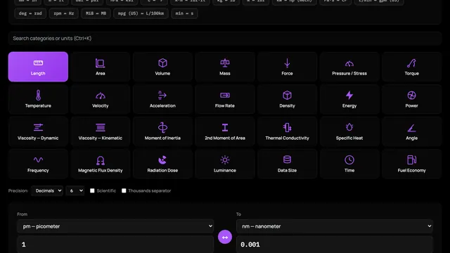Screen dimensions: 450x253
Task: Use the mpg (US) = L/100km chip
Action: (141, 13)
